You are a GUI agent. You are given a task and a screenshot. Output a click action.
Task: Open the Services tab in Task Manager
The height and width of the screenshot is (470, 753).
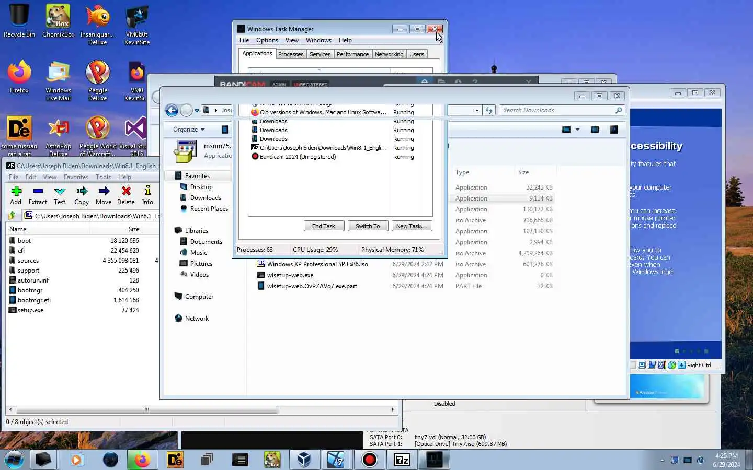pos(320,54)
